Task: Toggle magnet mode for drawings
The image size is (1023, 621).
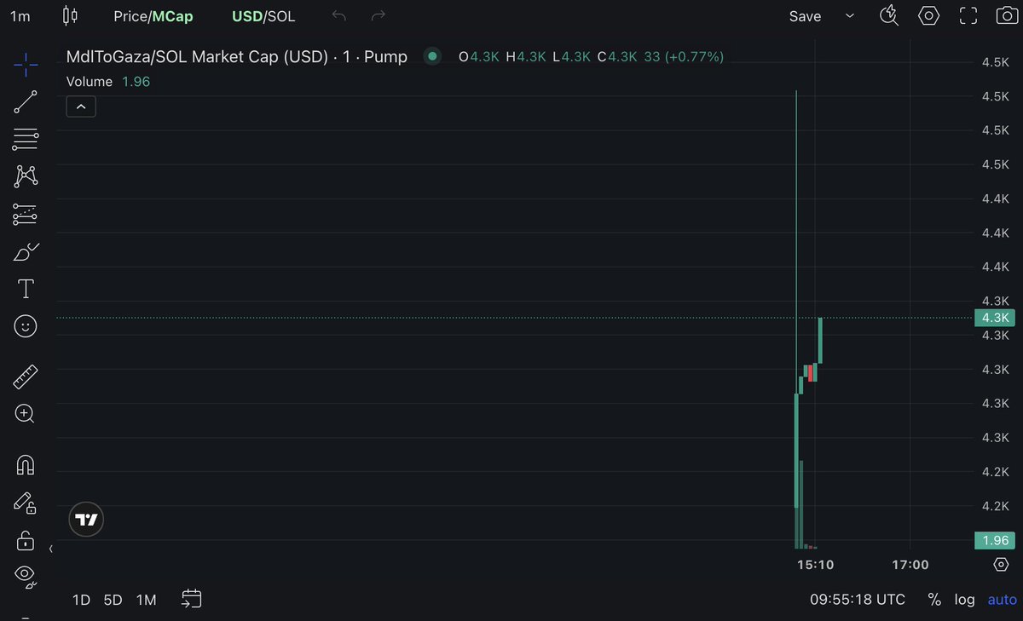Action: (26, 464)
